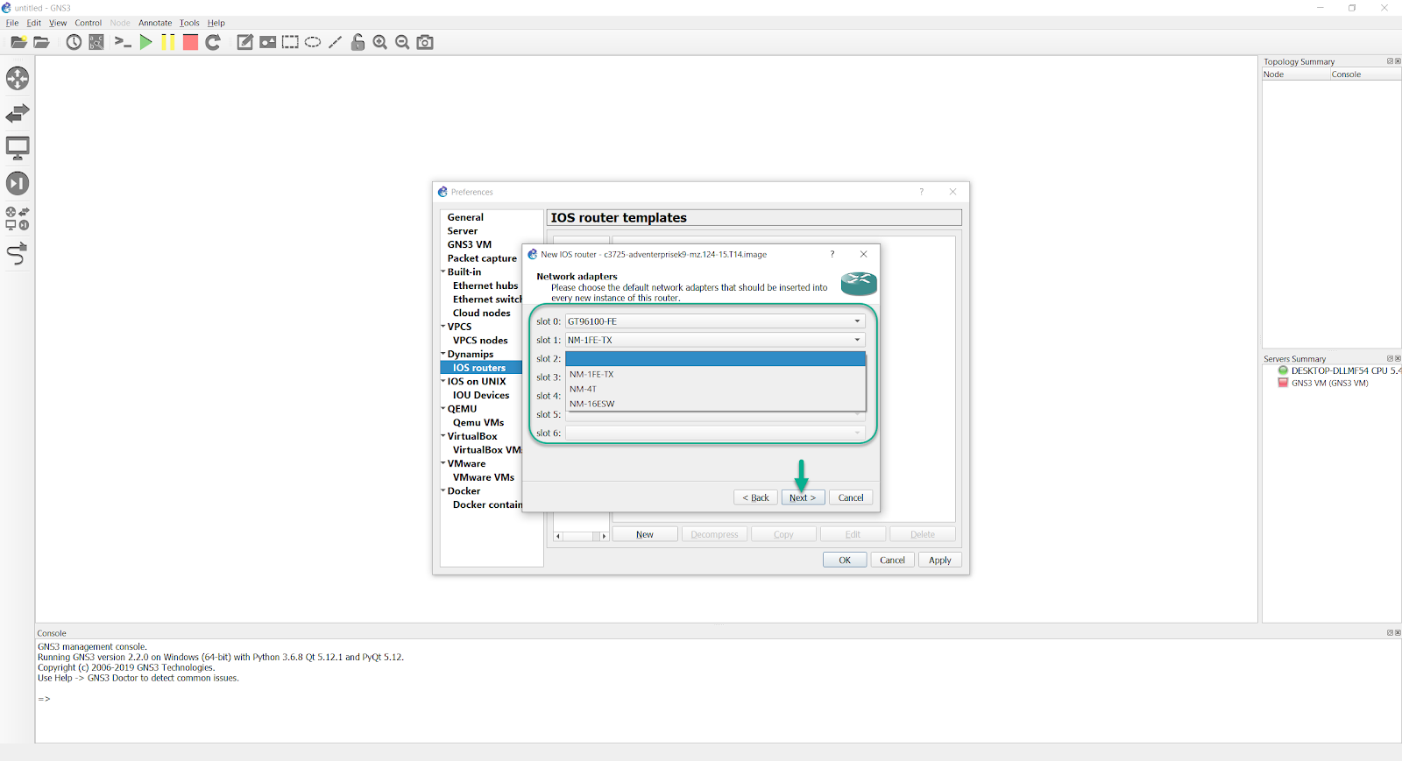Viewport: 1402px width, 761px height.
Task: Open the snapshots clock icon
Action: click(x=74, y=42)
